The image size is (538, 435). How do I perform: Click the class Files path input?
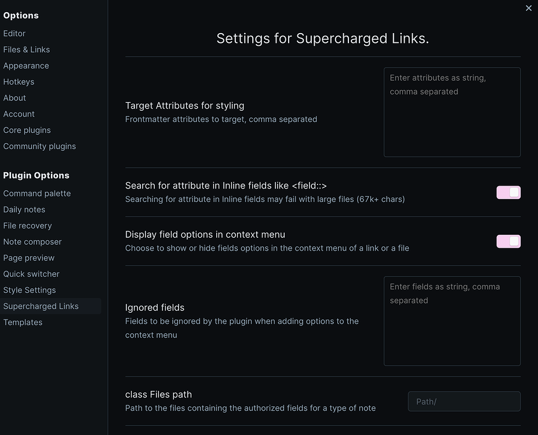pyautogui.click(x=464, y=401)
